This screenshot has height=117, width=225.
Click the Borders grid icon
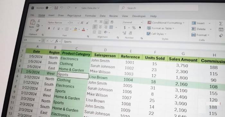tap(67, 29)
